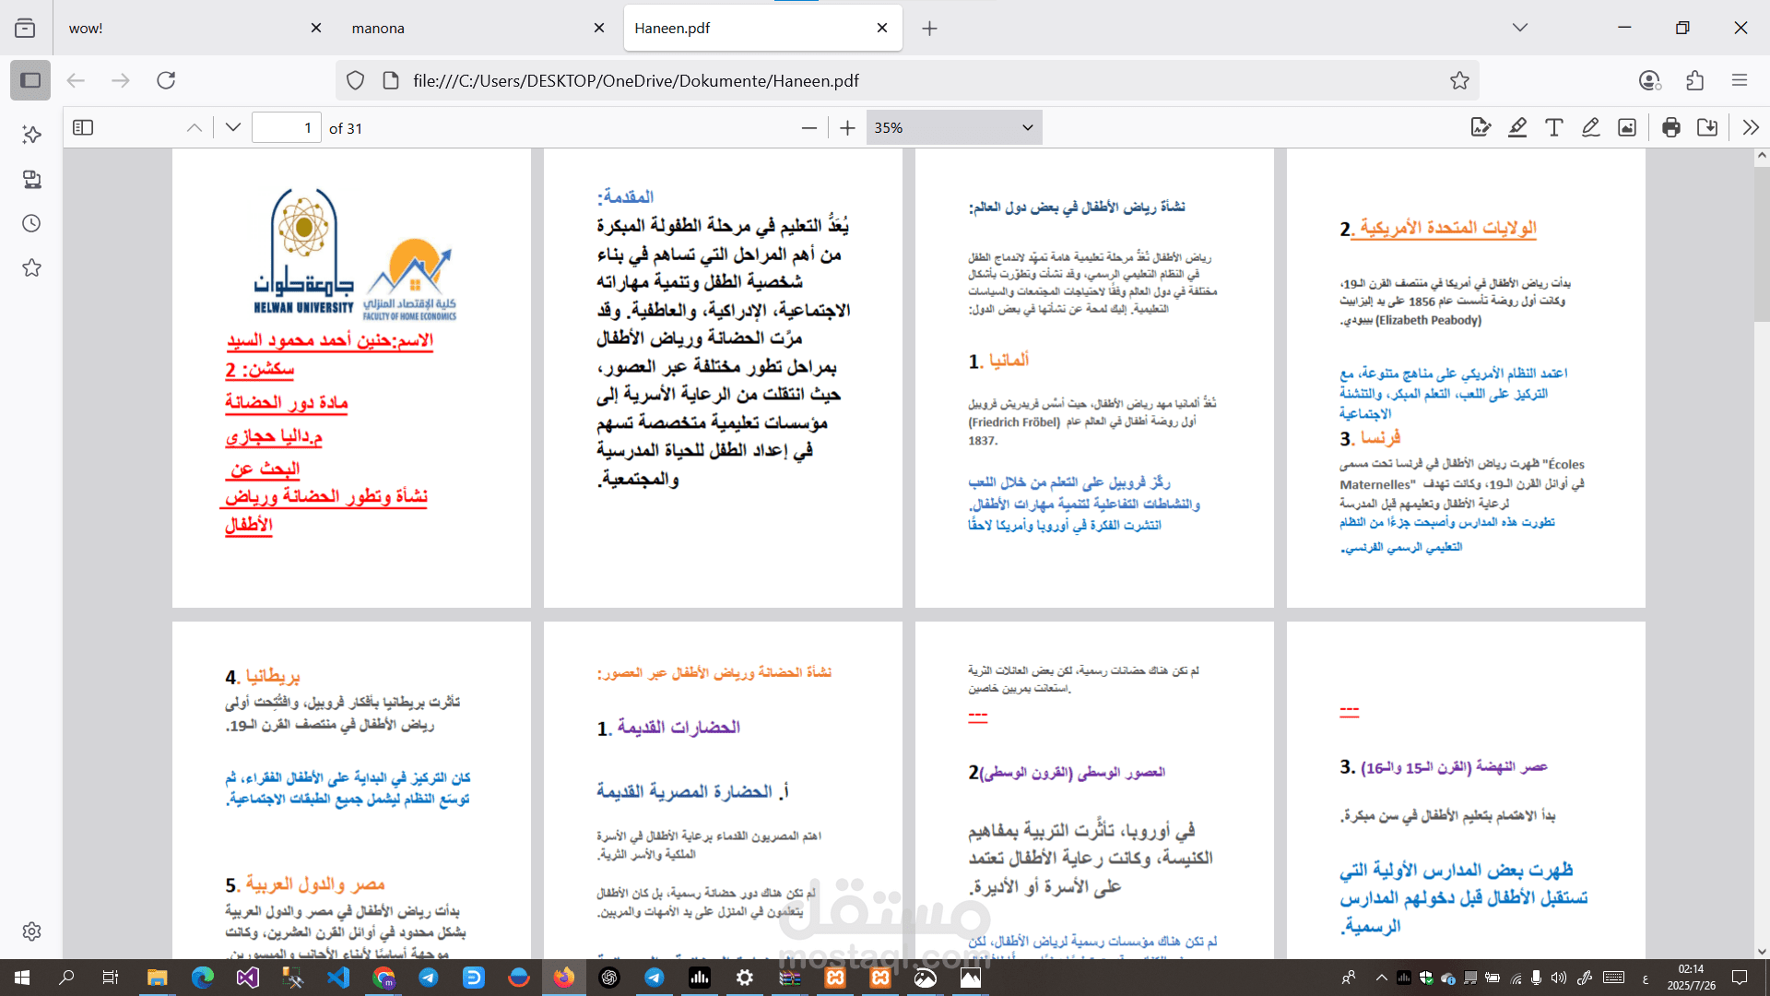Screen dimensions: 1770x996
Task: Open sidebar customize settings gear
Action: (x=31, y=931)
